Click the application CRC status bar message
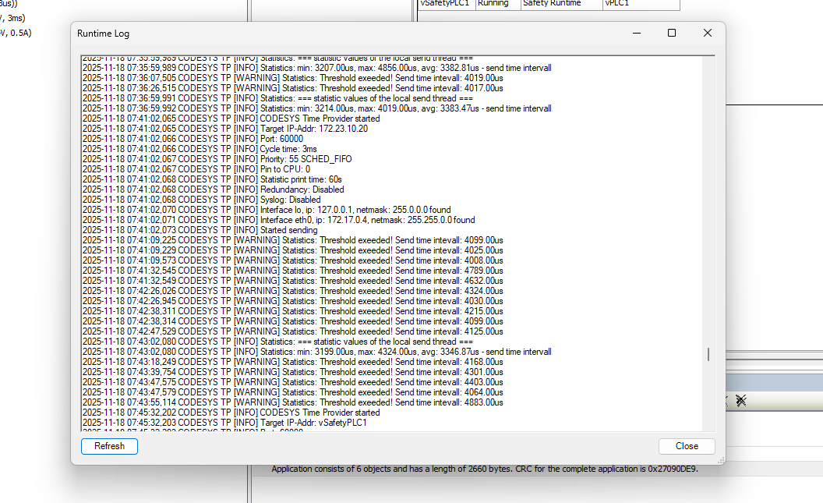 click(484, 469)
